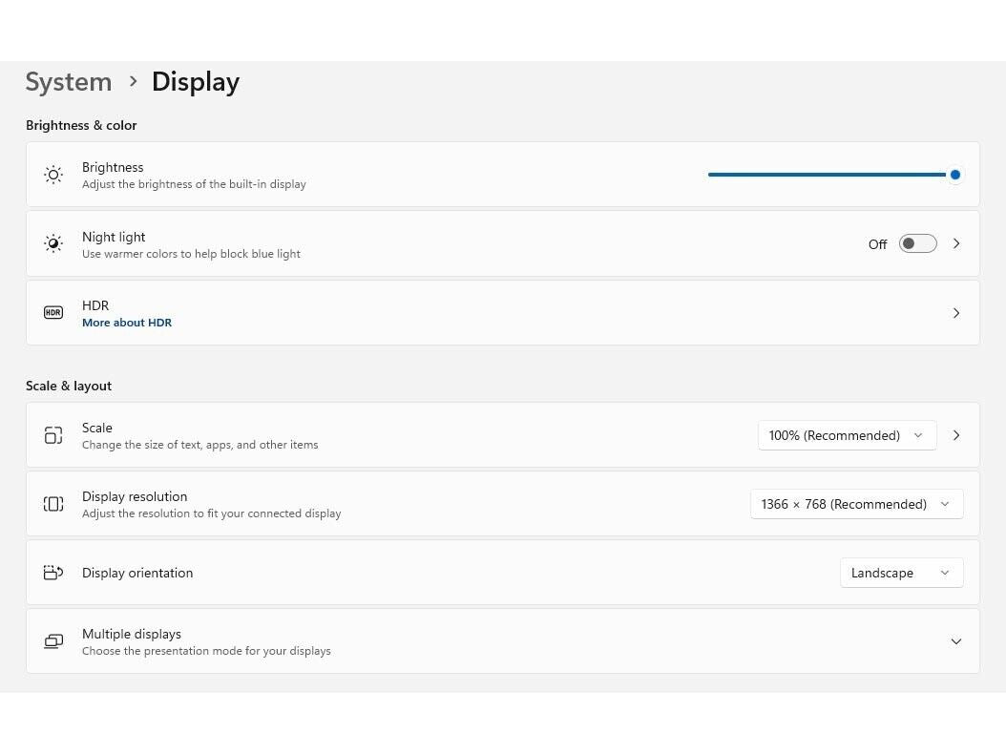Click the Multiple displays icon
The image size is (1006, 754).
[x=53, y=641]
